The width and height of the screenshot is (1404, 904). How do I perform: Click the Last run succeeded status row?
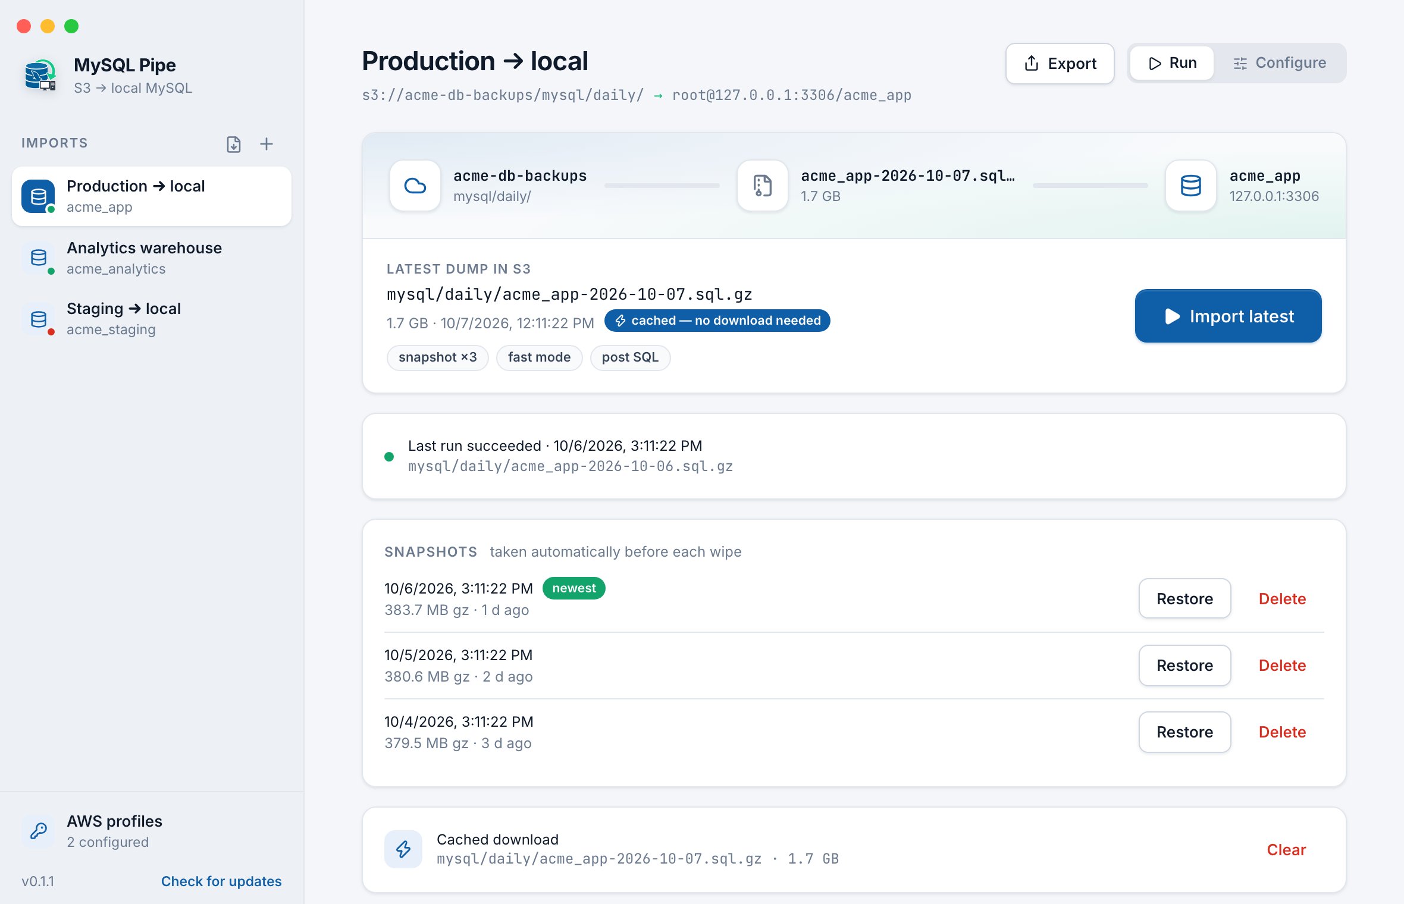[x=854, y=456]
